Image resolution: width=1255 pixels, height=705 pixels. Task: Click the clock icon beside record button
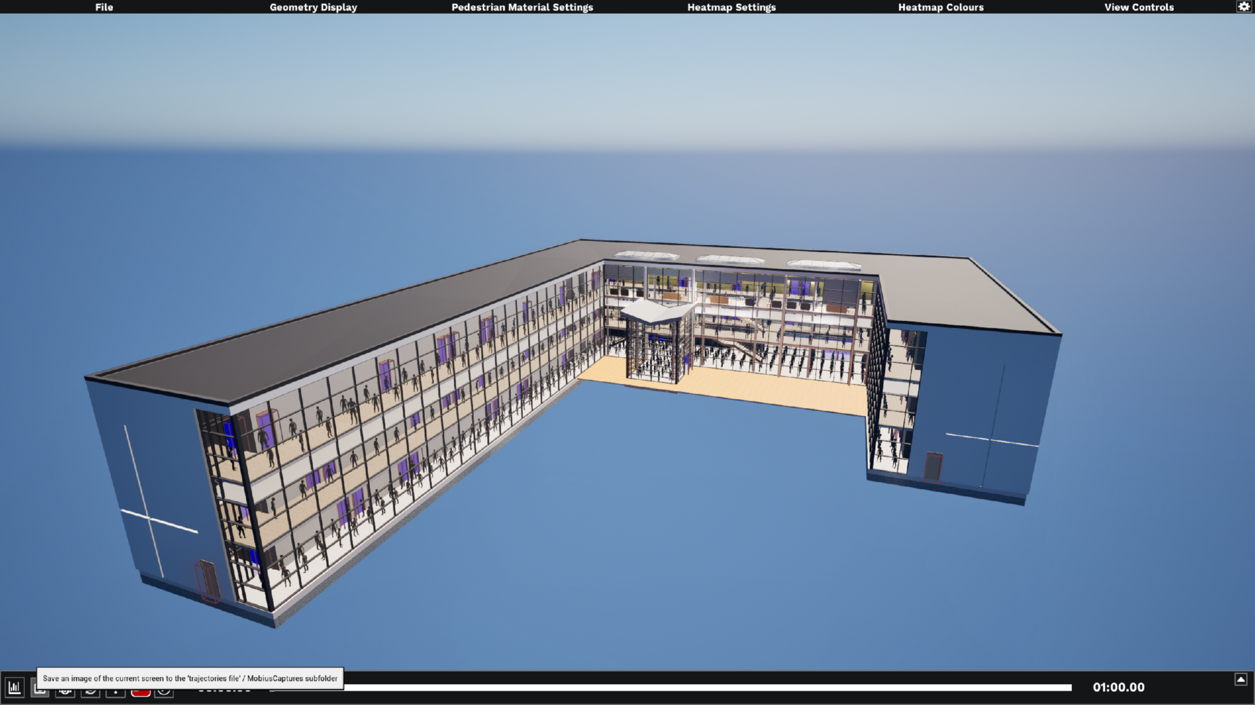point(164,691)
